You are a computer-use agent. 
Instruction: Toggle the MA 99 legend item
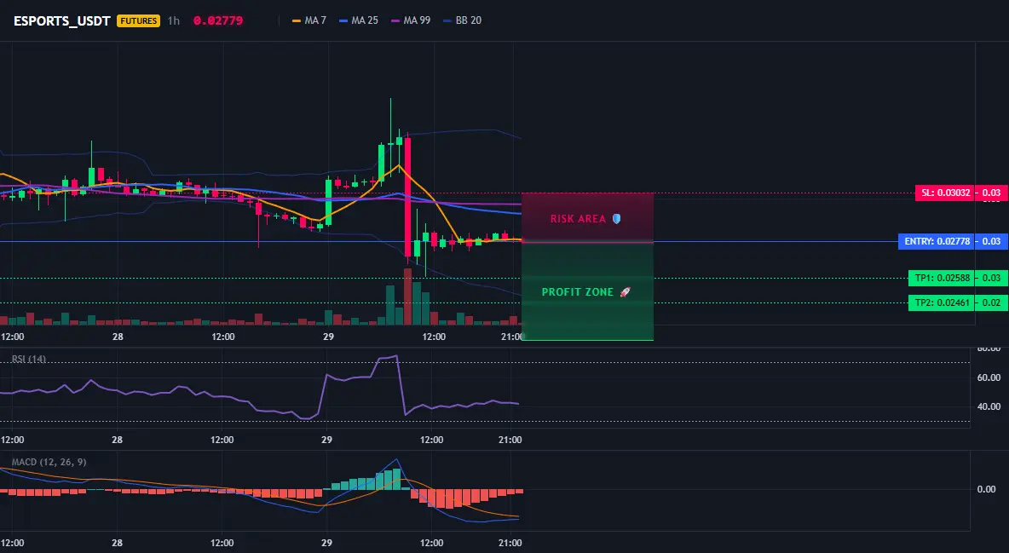(411, 20)
